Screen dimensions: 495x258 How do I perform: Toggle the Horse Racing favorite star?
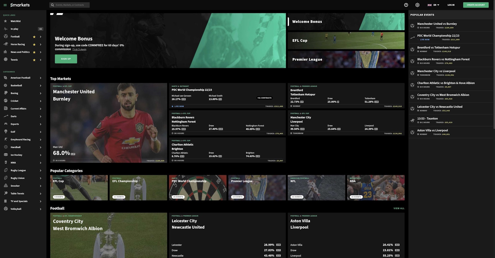click(34, 44)
